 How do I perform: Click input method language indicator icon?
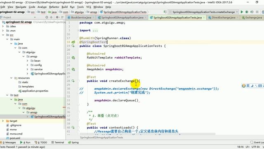tap(248, 86)
